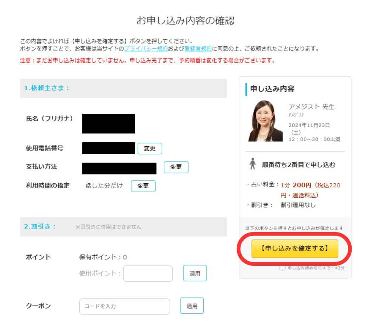Viewport: 369px width, 326px height.
Task: Click the 12：00～20：00出演 schedule text
Action: pyautogui.click(x=314, y=139)
